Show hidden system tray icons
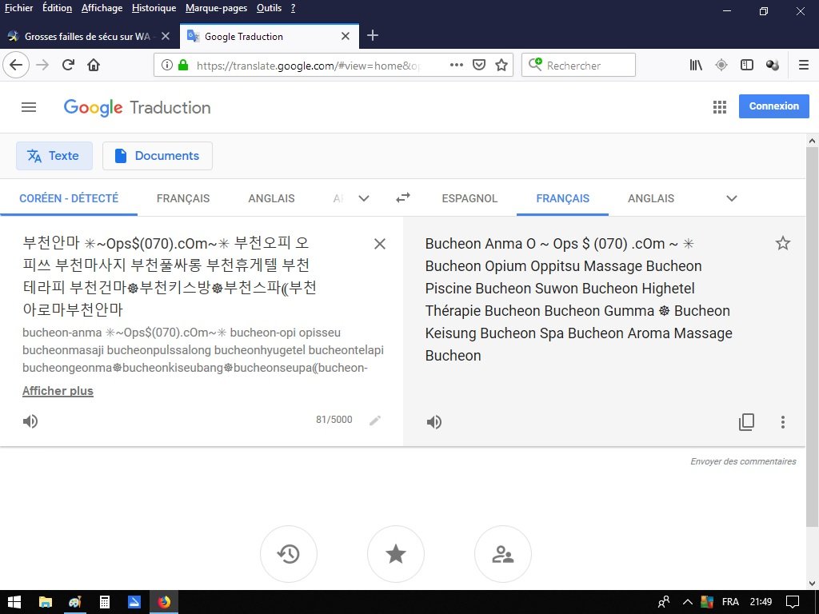 click(x=688, y=602)
